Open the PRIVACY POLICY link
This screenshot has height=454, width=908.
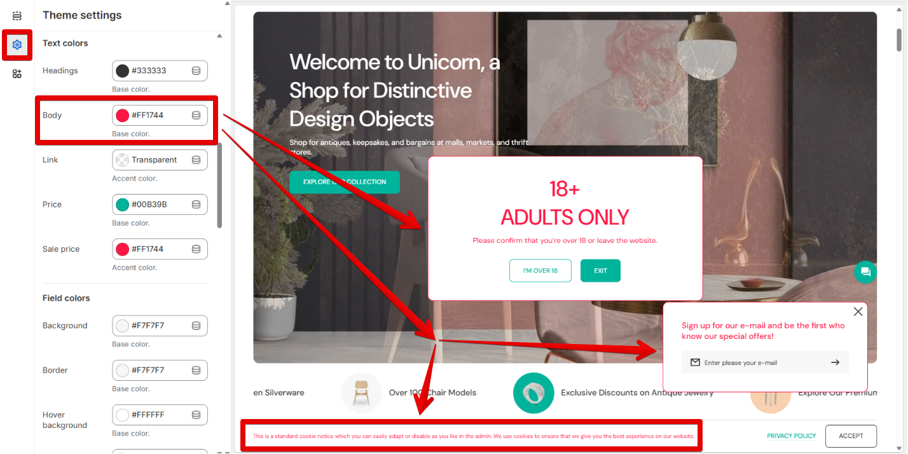pyautogui.click(x=792, y=436)
